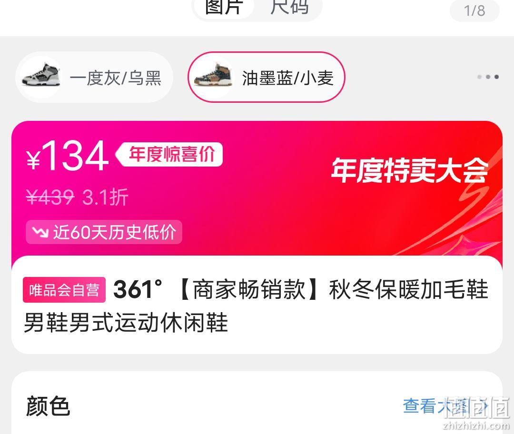Image resolution: width=514 pixels, height=434 pixels.
Task: Tap the three-dot color pagination indicator
Action: coord(488,77)
